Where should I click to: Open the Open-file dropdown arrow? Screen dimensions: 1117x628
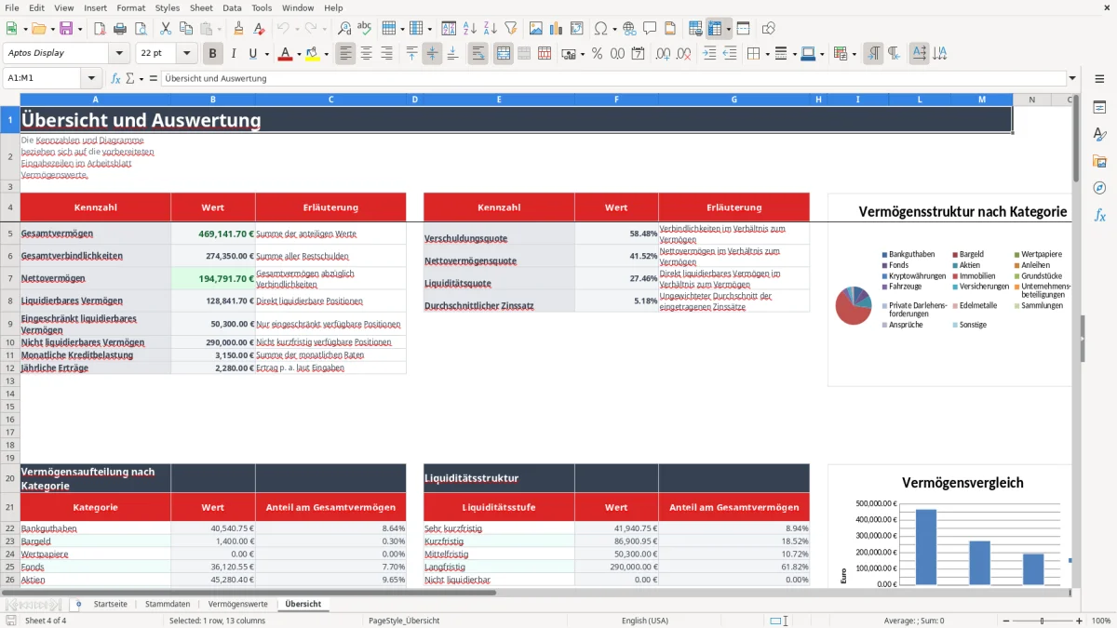pyautogui.click(x=52, y=29)
